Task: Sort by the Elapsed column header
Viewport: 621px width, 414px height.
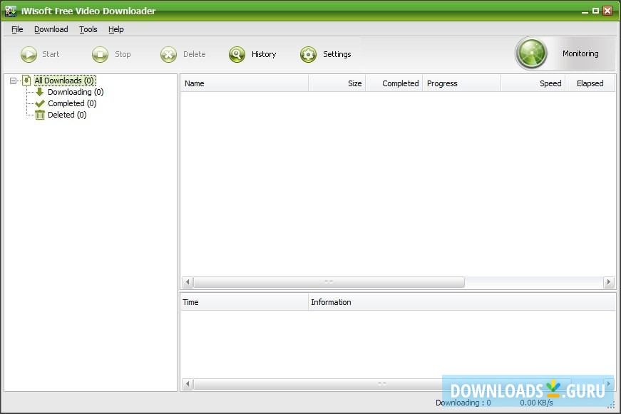Action: (590, 83)
